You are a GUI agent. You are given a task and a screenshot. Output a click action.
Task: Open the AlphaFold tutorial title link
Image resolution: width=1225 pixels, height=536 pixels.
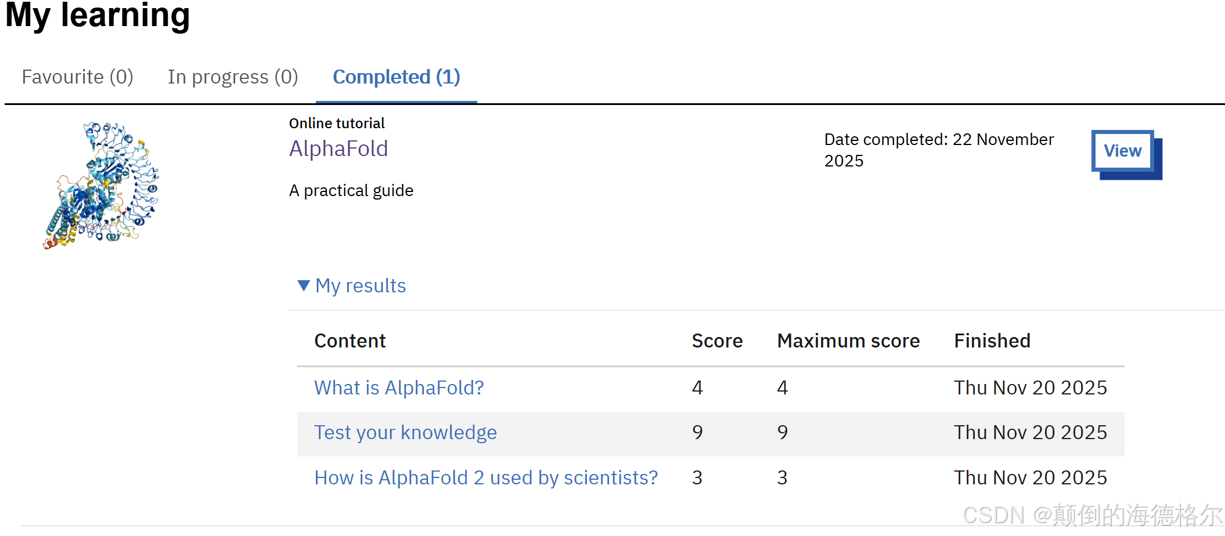(338, 149)
